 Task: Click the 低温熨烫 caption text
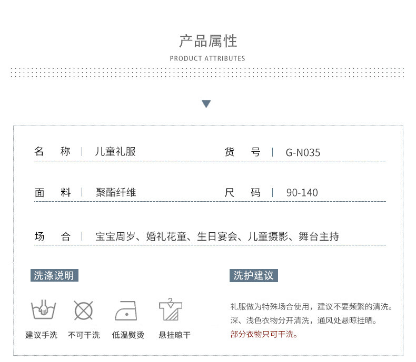[128, 335]
